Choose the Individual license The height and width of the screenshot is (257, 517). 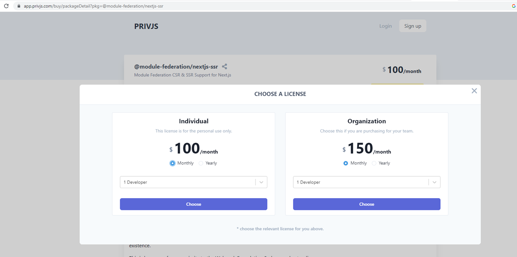(x=193, y=204)
